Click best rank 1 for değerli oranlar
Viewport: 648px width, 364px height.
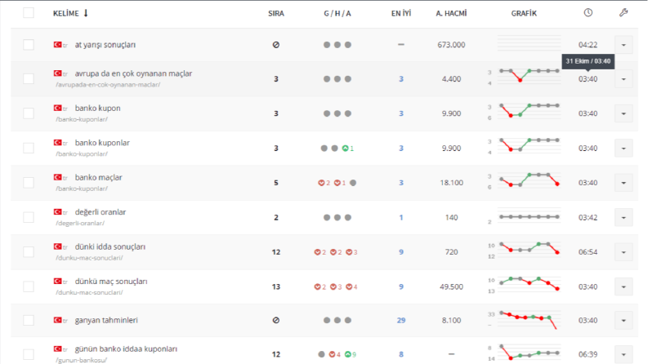401,217
